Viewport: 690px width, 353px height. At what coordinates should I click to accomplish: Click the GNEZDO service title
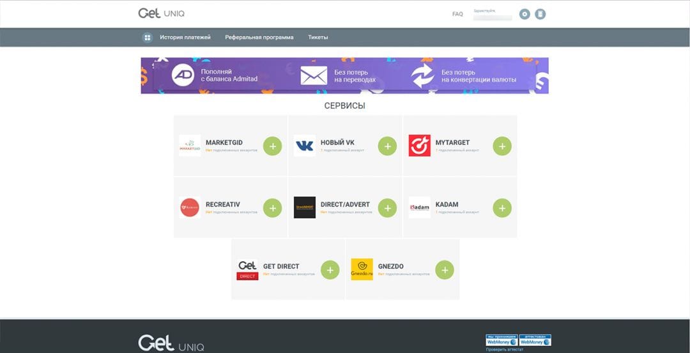[x=391, y=266]
